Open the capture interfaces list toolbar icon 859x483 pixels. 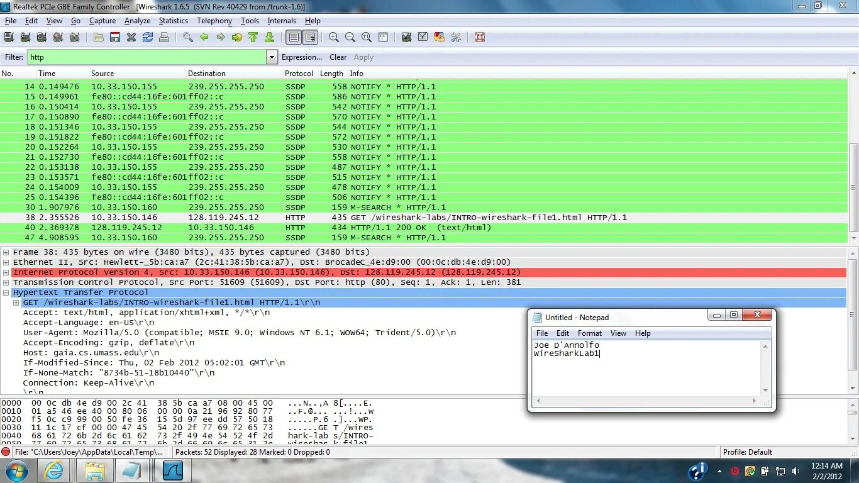[x=9, y=37]
